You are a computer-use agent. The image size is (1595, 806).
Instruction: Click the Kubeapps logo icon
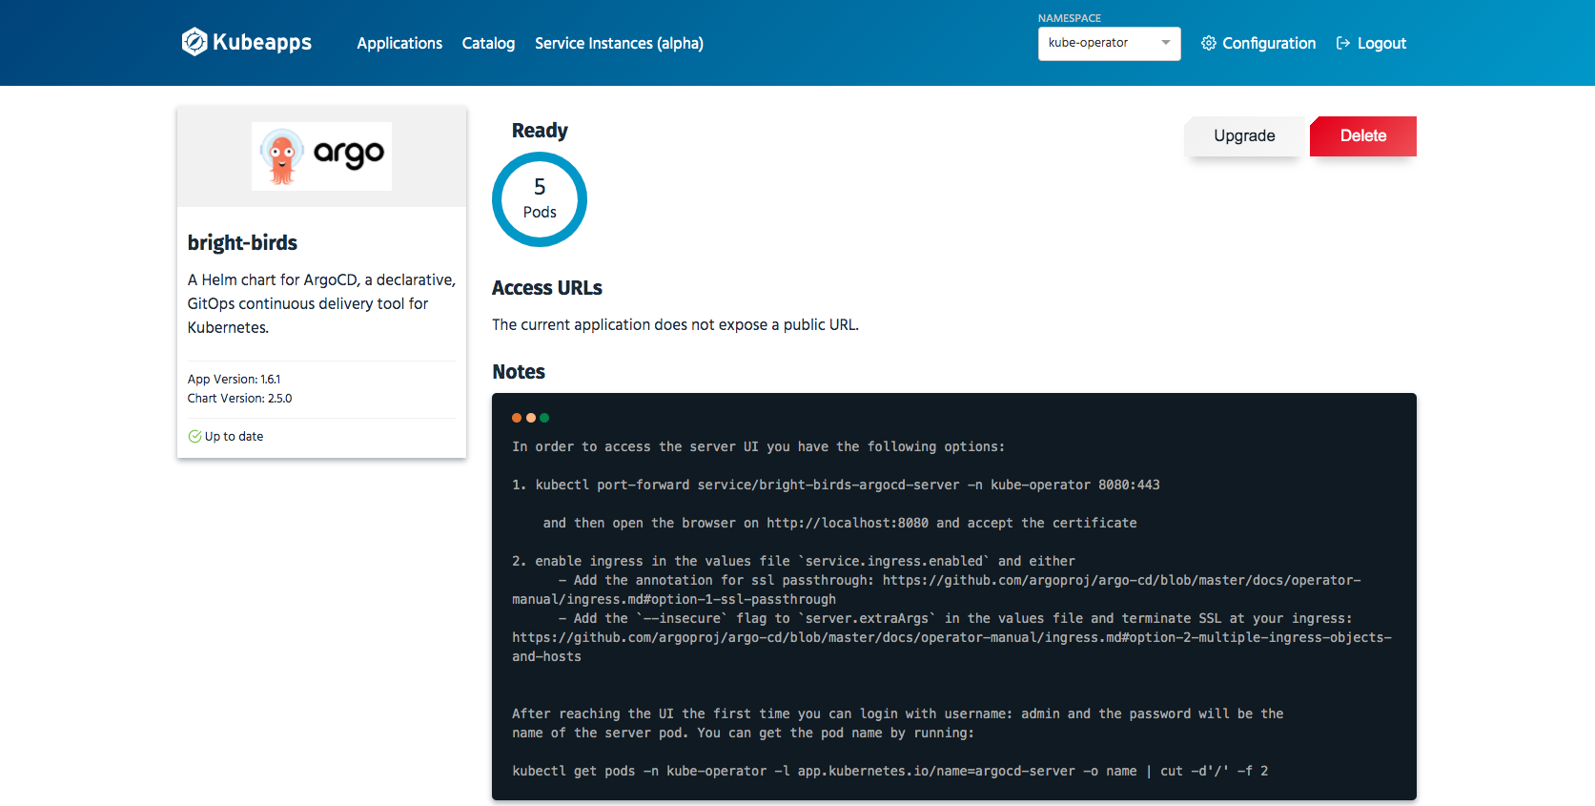[x=194, y=42]
